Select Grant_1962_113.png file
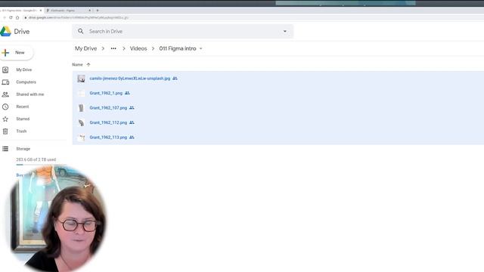Image resolution: width=484 pixels, height=272 pixels. click(108, 138)
